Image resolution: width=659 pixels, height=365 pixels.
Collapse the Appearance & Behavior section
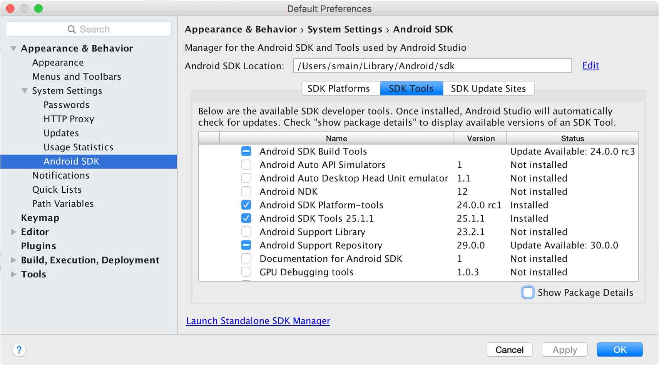(13, 48)
